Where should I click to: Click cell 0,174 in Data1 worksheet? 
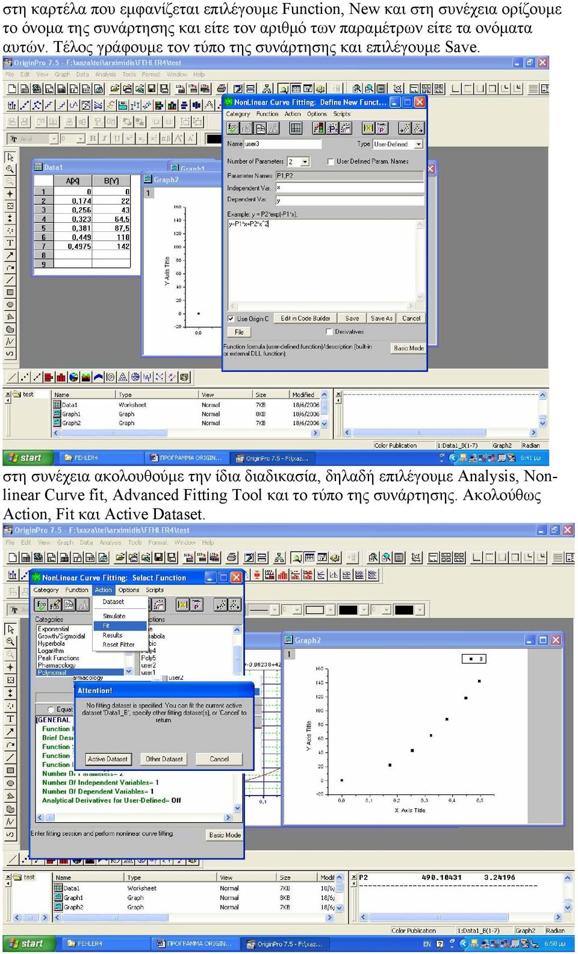[x=72, y=201]
